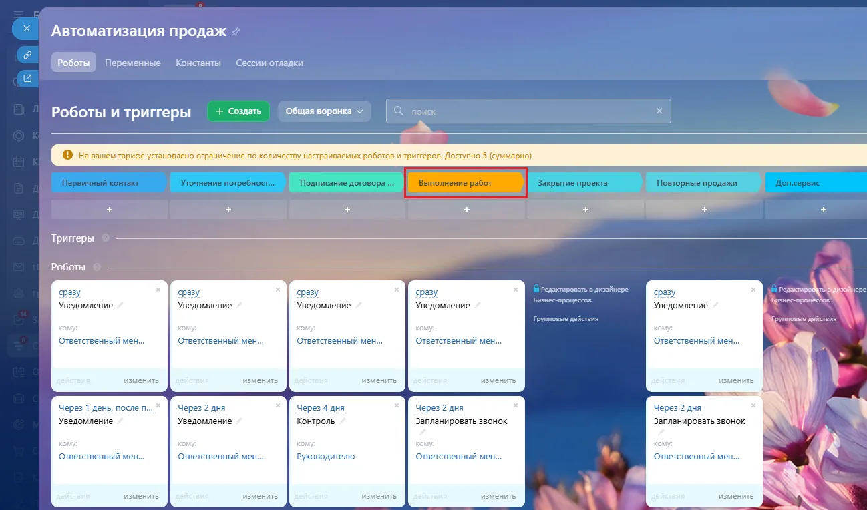Add a robot under the Первичный контакт stage
Image resolution: width=867 pixels, height=510 pixels.
pyautogui.click(x=110, y=210)
